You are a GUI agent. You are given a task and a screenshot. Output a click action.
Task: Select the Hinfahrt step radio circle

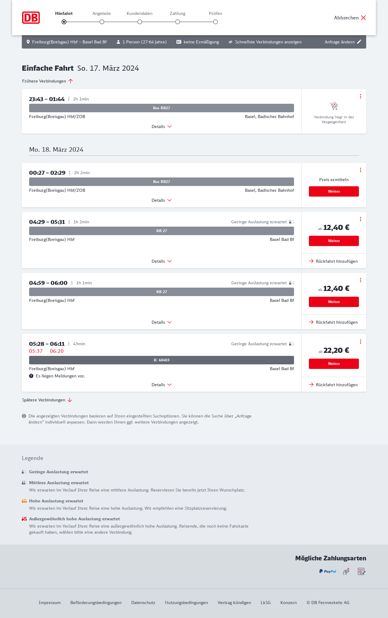[64, 22]
